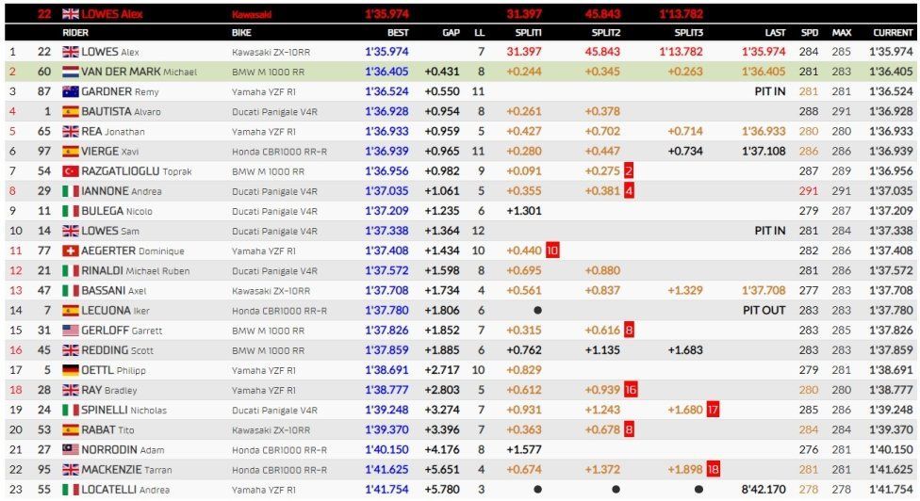Open rider name VAN DER MARK Michael
920x501 pixels.
point(140,73)
